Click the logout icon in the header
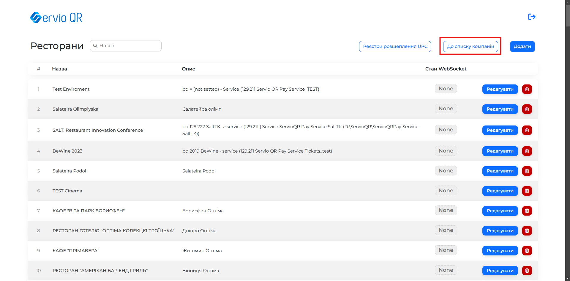Viewport: 570px width, 281px height. [x=531, y=17]
